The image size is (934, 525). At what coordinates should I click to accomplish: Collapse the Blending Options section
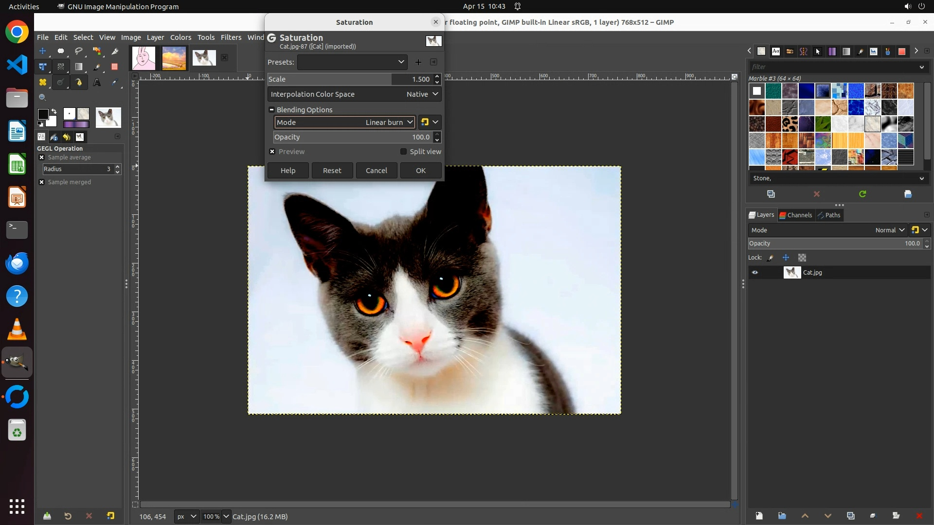pos(271,110)
